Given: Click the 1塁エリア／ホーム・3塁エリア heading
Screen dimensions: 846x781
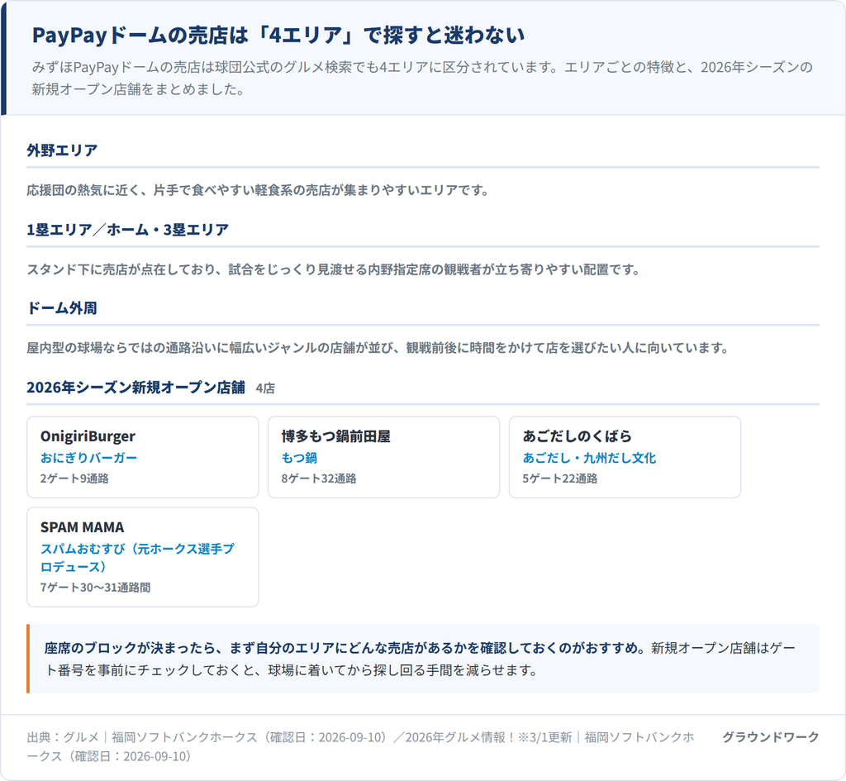Looking at the screenshot, I should [127, 230].
